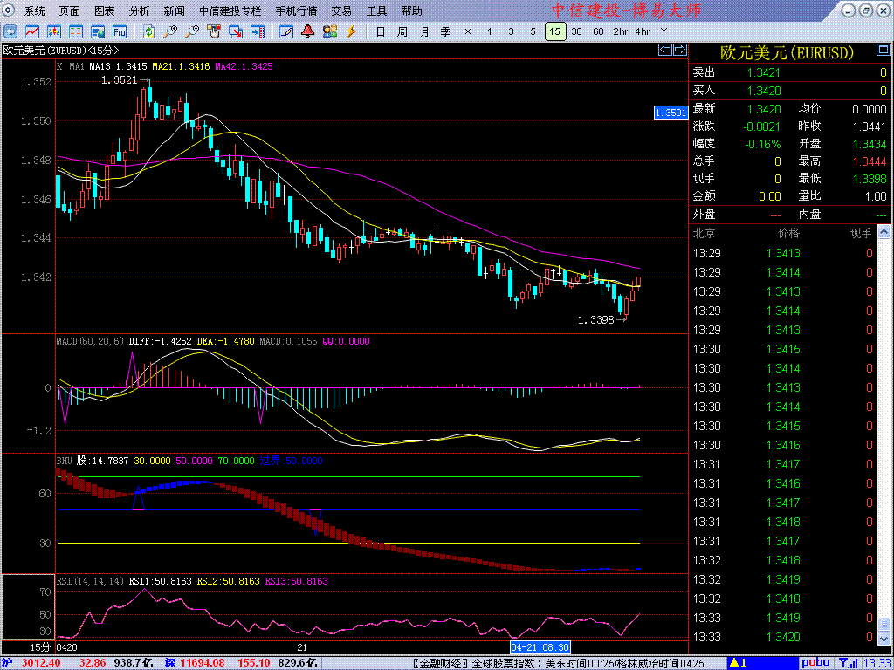Open the F10 company info icon
Viewport: 894px width, 670px height.
[120, 31]
